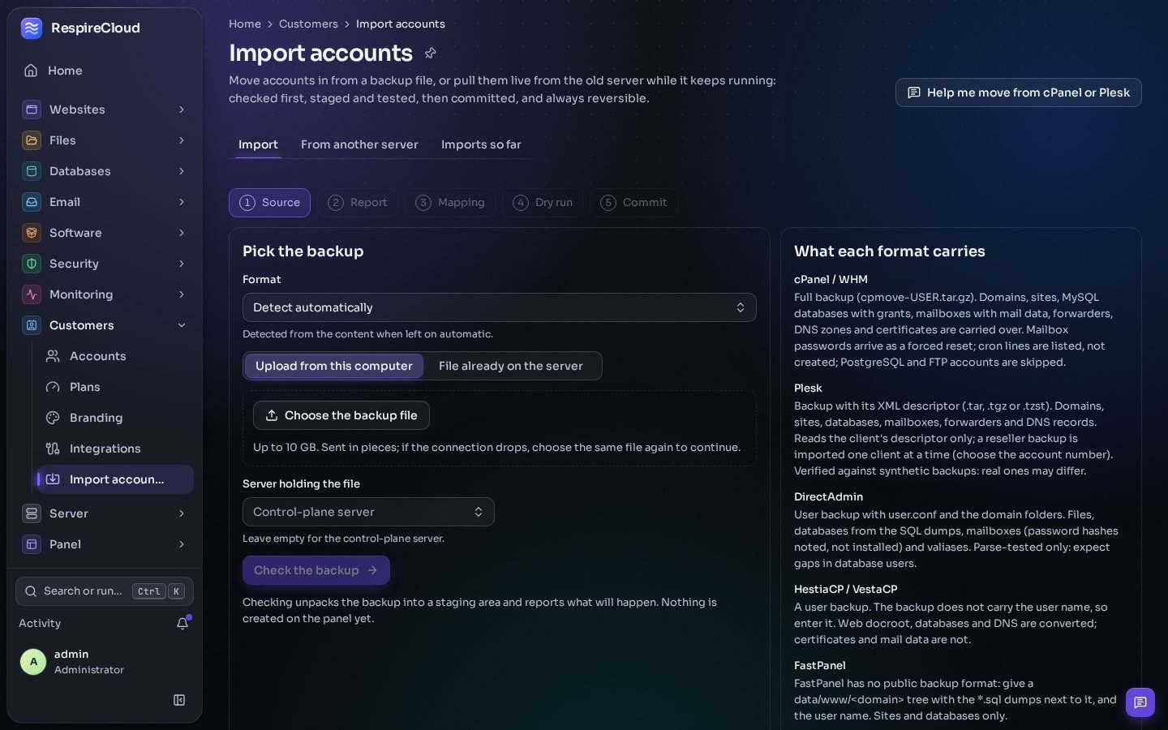Collapse the sidebar with the panel icon
1168x730 pixels.
click(x=179, y=700)
